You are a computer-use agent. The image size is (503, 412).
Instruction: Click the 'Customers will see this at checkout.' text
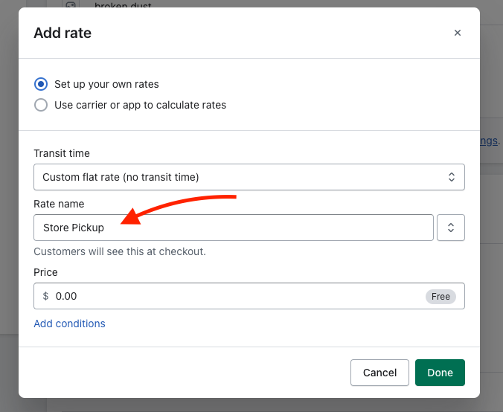[x=120, y=251]
